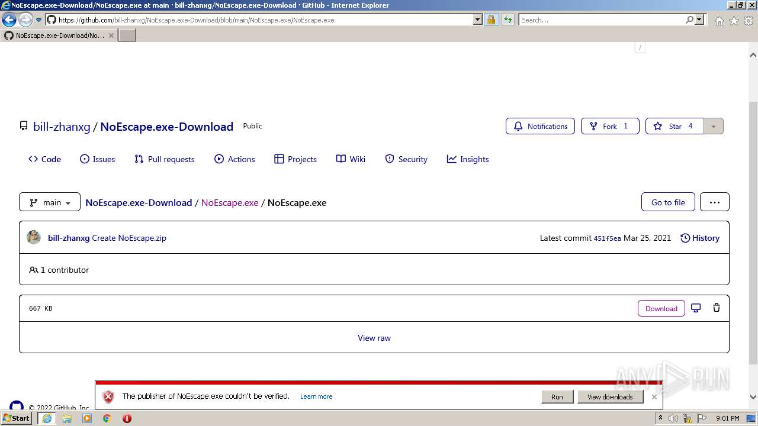The image size is (758, 426).
Task: Click the open in desktop monitor icon
Action: tap(696, 308)
